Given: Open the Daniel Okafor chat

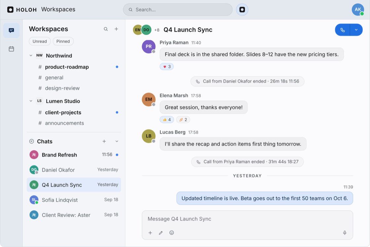Looking at the screenshot, I should click(x=74, y=170).
